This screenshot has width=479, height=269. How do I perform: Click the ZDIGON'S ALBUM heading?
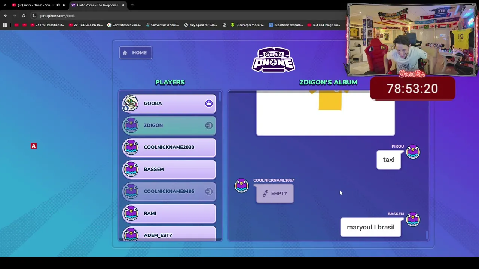click(x=328, y=83)
